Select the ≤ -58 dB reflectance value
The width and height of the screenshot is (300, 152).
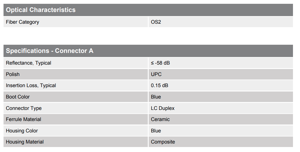[160, 63]
